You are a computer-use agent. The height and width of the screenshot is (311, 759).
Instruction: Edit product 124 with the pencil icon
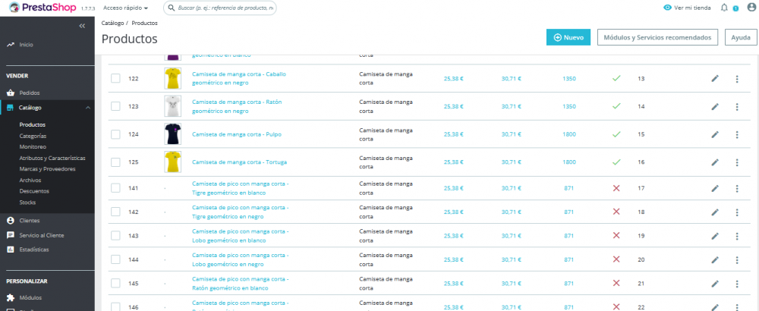point(715,134)
